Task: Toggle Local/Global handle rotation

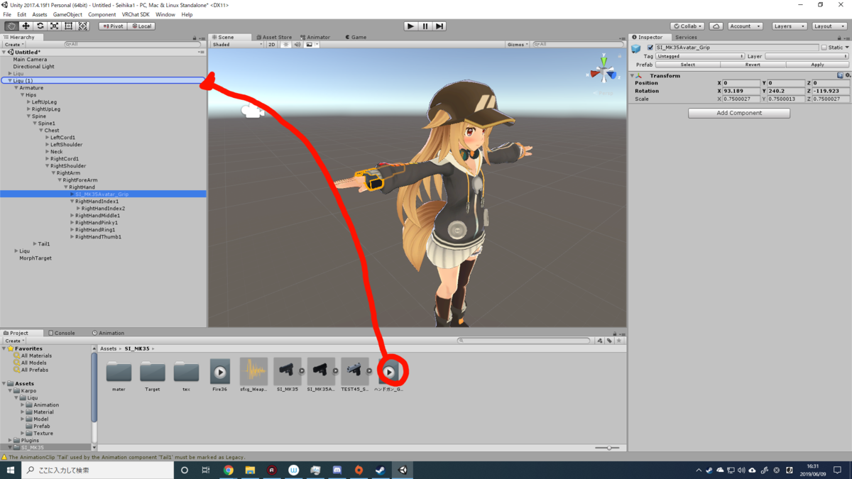Action: click(141, 26)
